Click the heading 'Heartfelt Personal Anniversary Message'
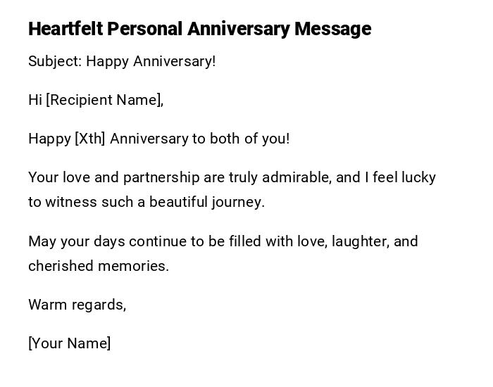This screenshot has height=387, width=493. pyautogui.click(x=199, y=29)
